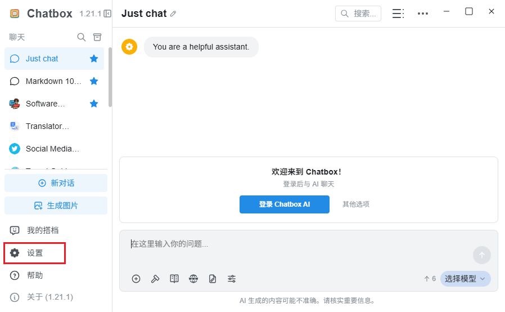The image size is (505, 312).
Task: Click the 登录 Chatbox AI button
Action: point(285,204)
